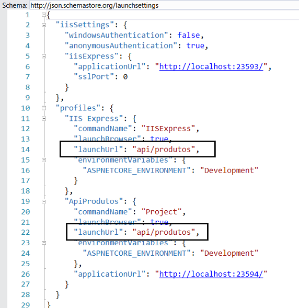
Task: Click the sslPort value 0
Action: click(125, 76)
